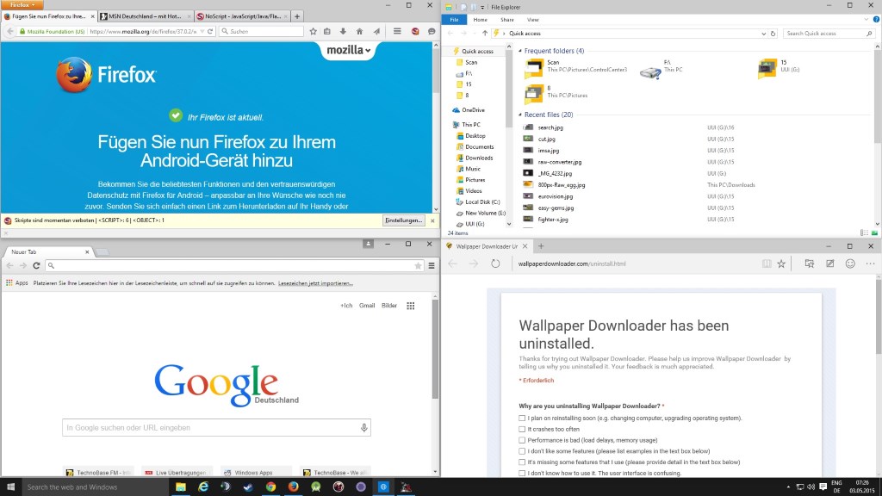Click the +Ich link on Google page

(346, 306)
